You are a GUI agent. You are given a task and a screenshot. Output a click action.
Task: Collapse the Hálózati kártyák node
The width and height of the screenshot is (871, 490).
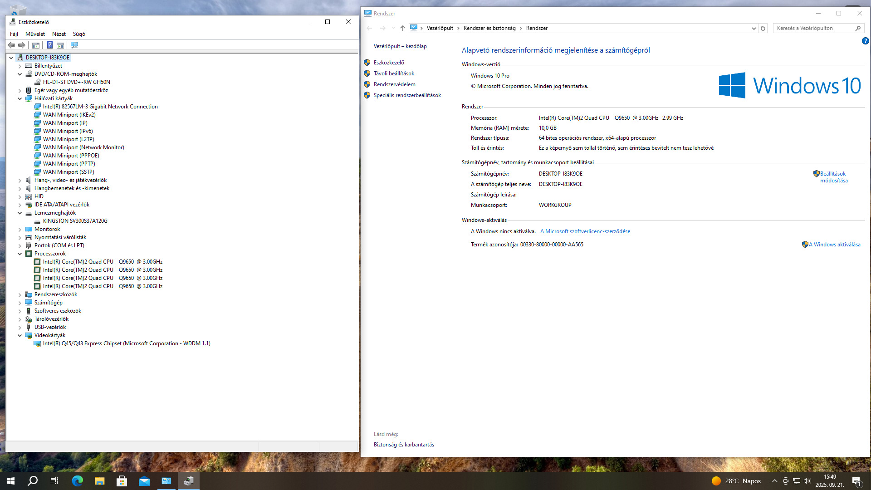coord(20,98)
